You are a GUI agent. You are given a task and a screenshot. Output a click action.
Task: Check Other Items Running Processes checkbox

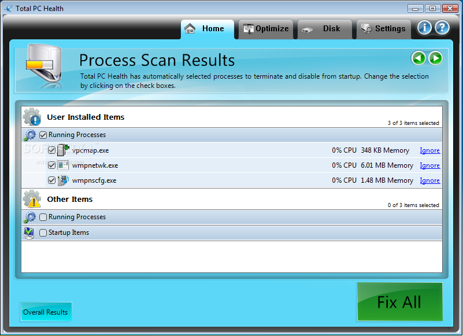[x=43, y=217]
